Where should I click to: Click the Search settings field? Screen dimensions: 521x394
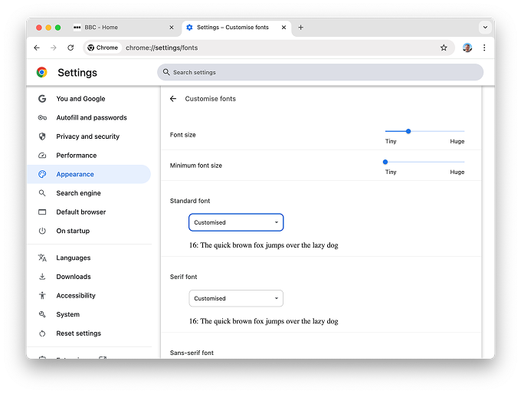pyautogui.click(x=320, y=72)
